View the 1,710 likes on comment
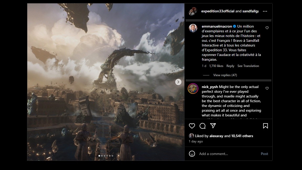 click(x=216, y=66)
